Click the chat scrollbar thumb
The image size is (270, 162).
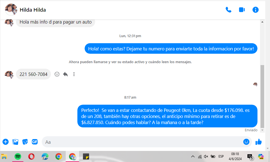tap(262, 96)
